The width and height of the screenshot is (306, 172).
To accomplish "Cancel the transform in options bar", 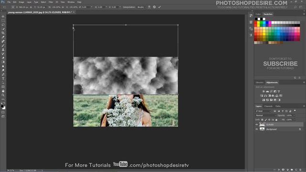I will coord(154,7).
